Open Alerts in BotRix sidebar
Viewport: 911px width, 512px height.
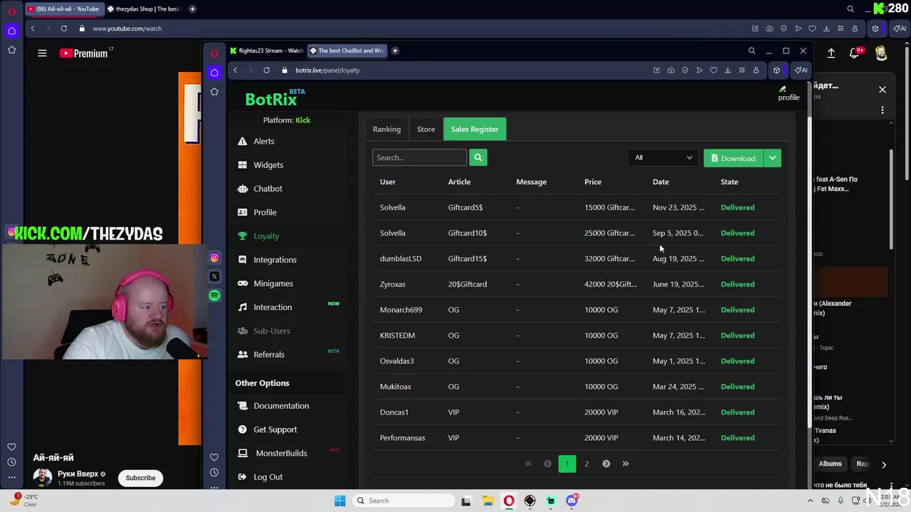coord(263,141)
